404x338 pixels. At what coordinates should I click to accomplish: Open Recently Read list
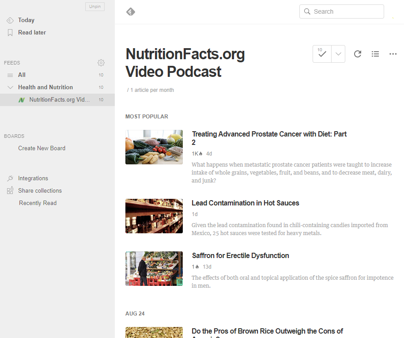[38, 203]
